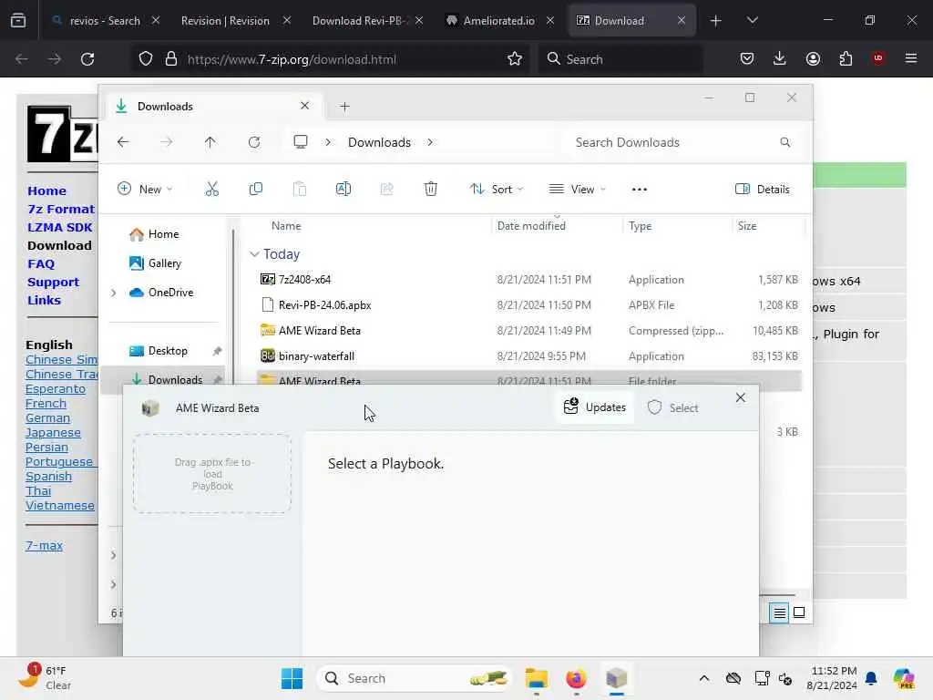Click Select in AME Wizard
This screenshot has width=933, height=700.
click(x=672, y=407)
